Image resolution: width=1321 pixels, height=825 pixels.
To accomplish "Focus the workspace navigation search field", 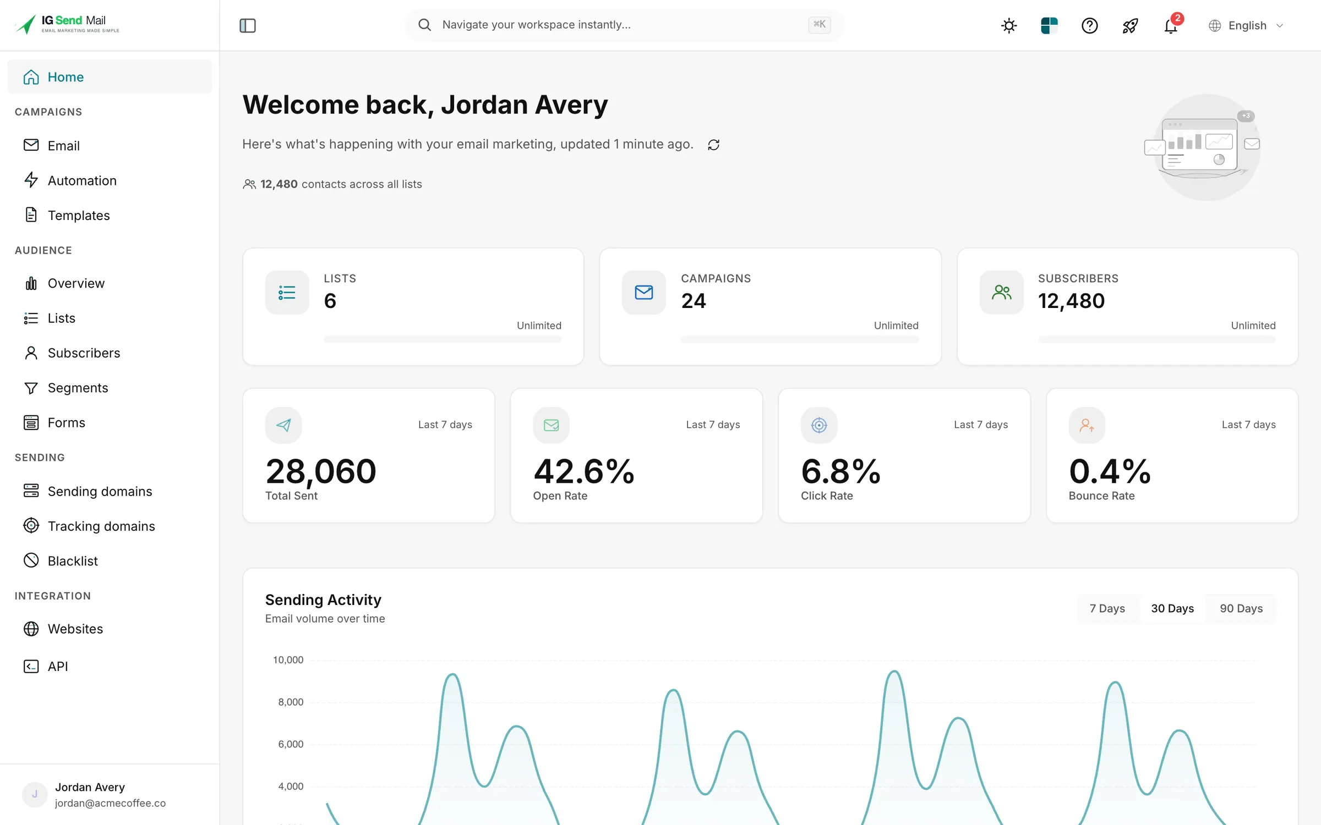I will tap(624, 25).
